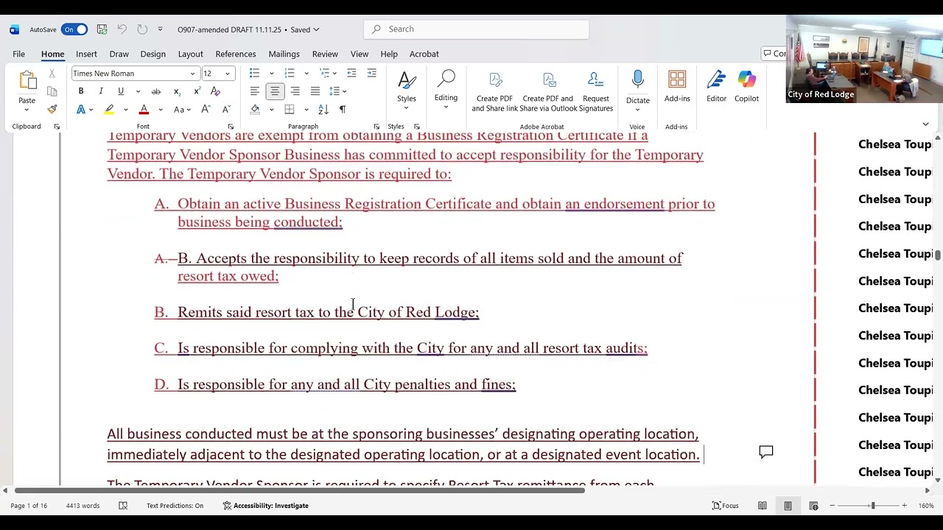The width and height of the screenshot is (943, 530).
Task: Open the font size dropdown
Action: point(228,74)
